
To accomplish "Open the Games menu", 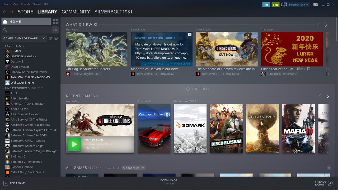I will [37, 4].
